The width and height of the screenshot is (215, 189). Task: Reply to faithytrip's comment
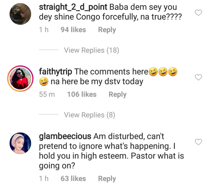coord(117,94)
